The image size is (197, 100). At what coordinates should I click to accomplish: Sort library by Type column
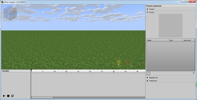point(175,40)
